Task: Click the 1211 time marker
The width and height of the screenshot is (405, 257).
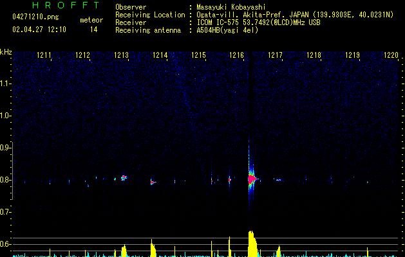Action: (x=44, y=55)
